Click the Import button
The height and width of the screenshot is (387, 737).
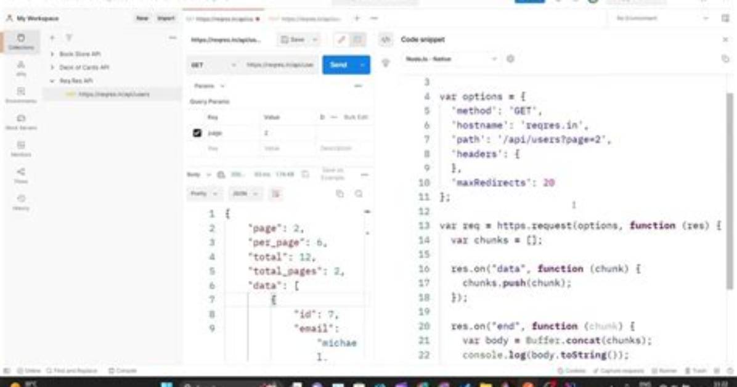(x=166, y=18)
